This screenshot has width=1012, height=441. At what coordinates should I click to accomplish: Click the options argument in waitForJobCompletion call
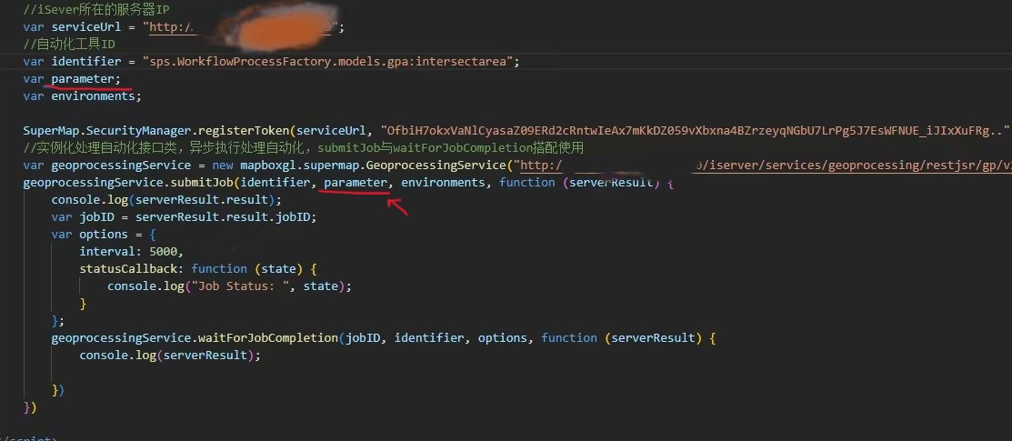pos(502,337)
